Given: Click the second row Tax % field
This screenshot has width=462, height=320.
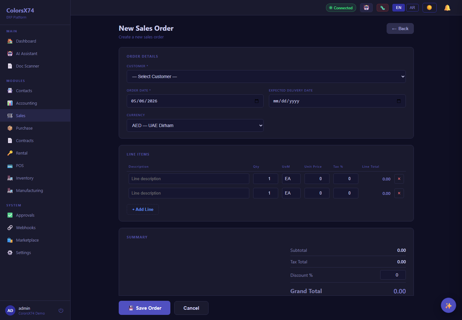Looking at the screenshot, I should (346, 193).
